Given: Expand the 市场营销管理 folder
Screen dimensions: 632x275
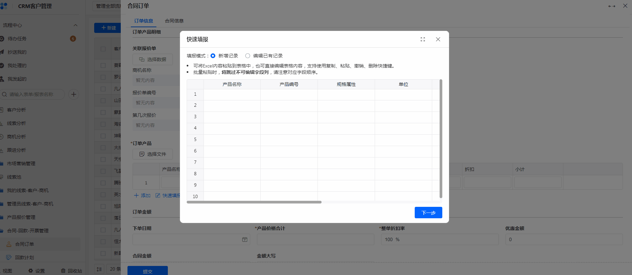Looking at the screenshot, I should (x=21, y=164).
